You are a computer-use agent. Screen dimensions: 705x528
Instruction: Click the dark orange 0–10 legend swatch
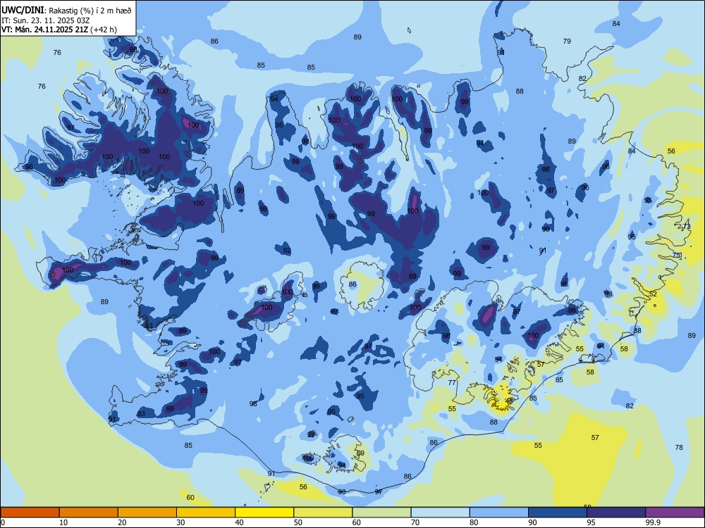pyautogui.click(x=30, y=513)
